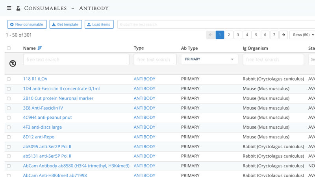Focus the Type free text filter
The width and height of the screenshot is (315, 177).
[x=155, y=60]
